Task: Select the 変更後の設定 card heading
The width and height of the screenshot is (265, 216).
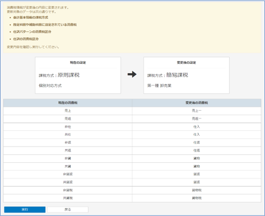Action: (186, 62)
